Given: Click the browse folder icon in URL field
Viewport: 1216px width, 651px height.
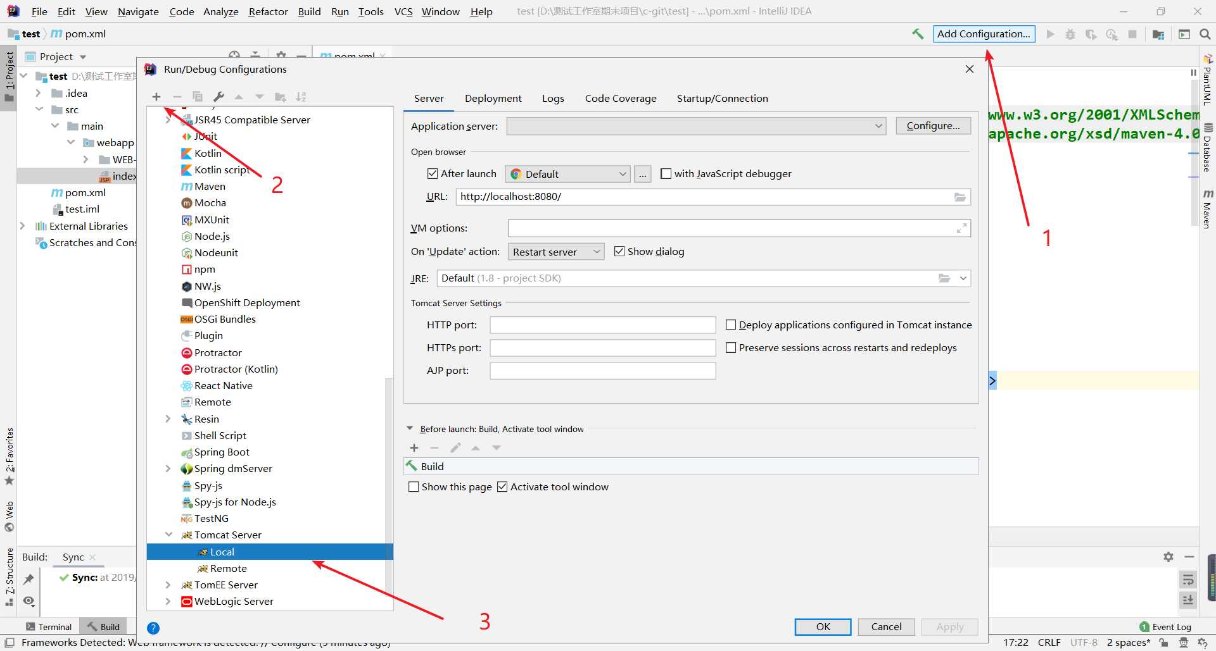Looking at the screenshot, I should tap(960, 197).
